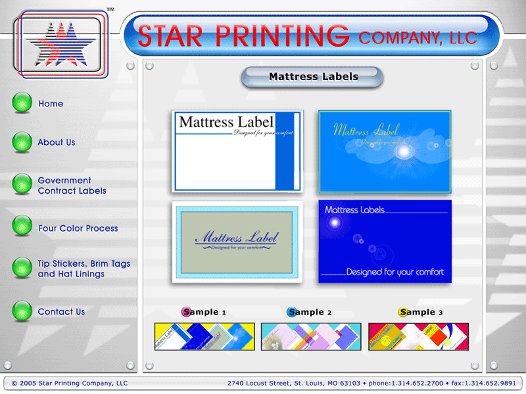This screenshot has height=394, width=526.
Task: Open Sample 1 thumbnail strip
Action: [x=204, y=336]
